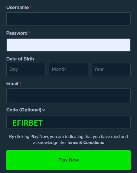
Task: Toggle the Code (Optional) label
Action: point(24,110)
